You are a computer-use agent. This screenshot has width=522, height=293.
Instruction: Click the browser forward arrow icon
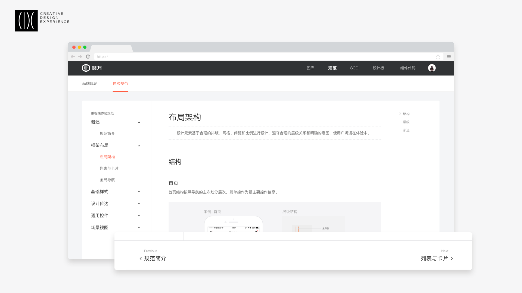[80, 57]
